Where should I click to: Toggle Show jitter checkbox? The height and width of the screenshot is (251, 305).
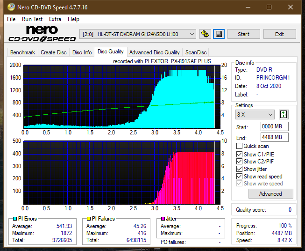[239, 169]
